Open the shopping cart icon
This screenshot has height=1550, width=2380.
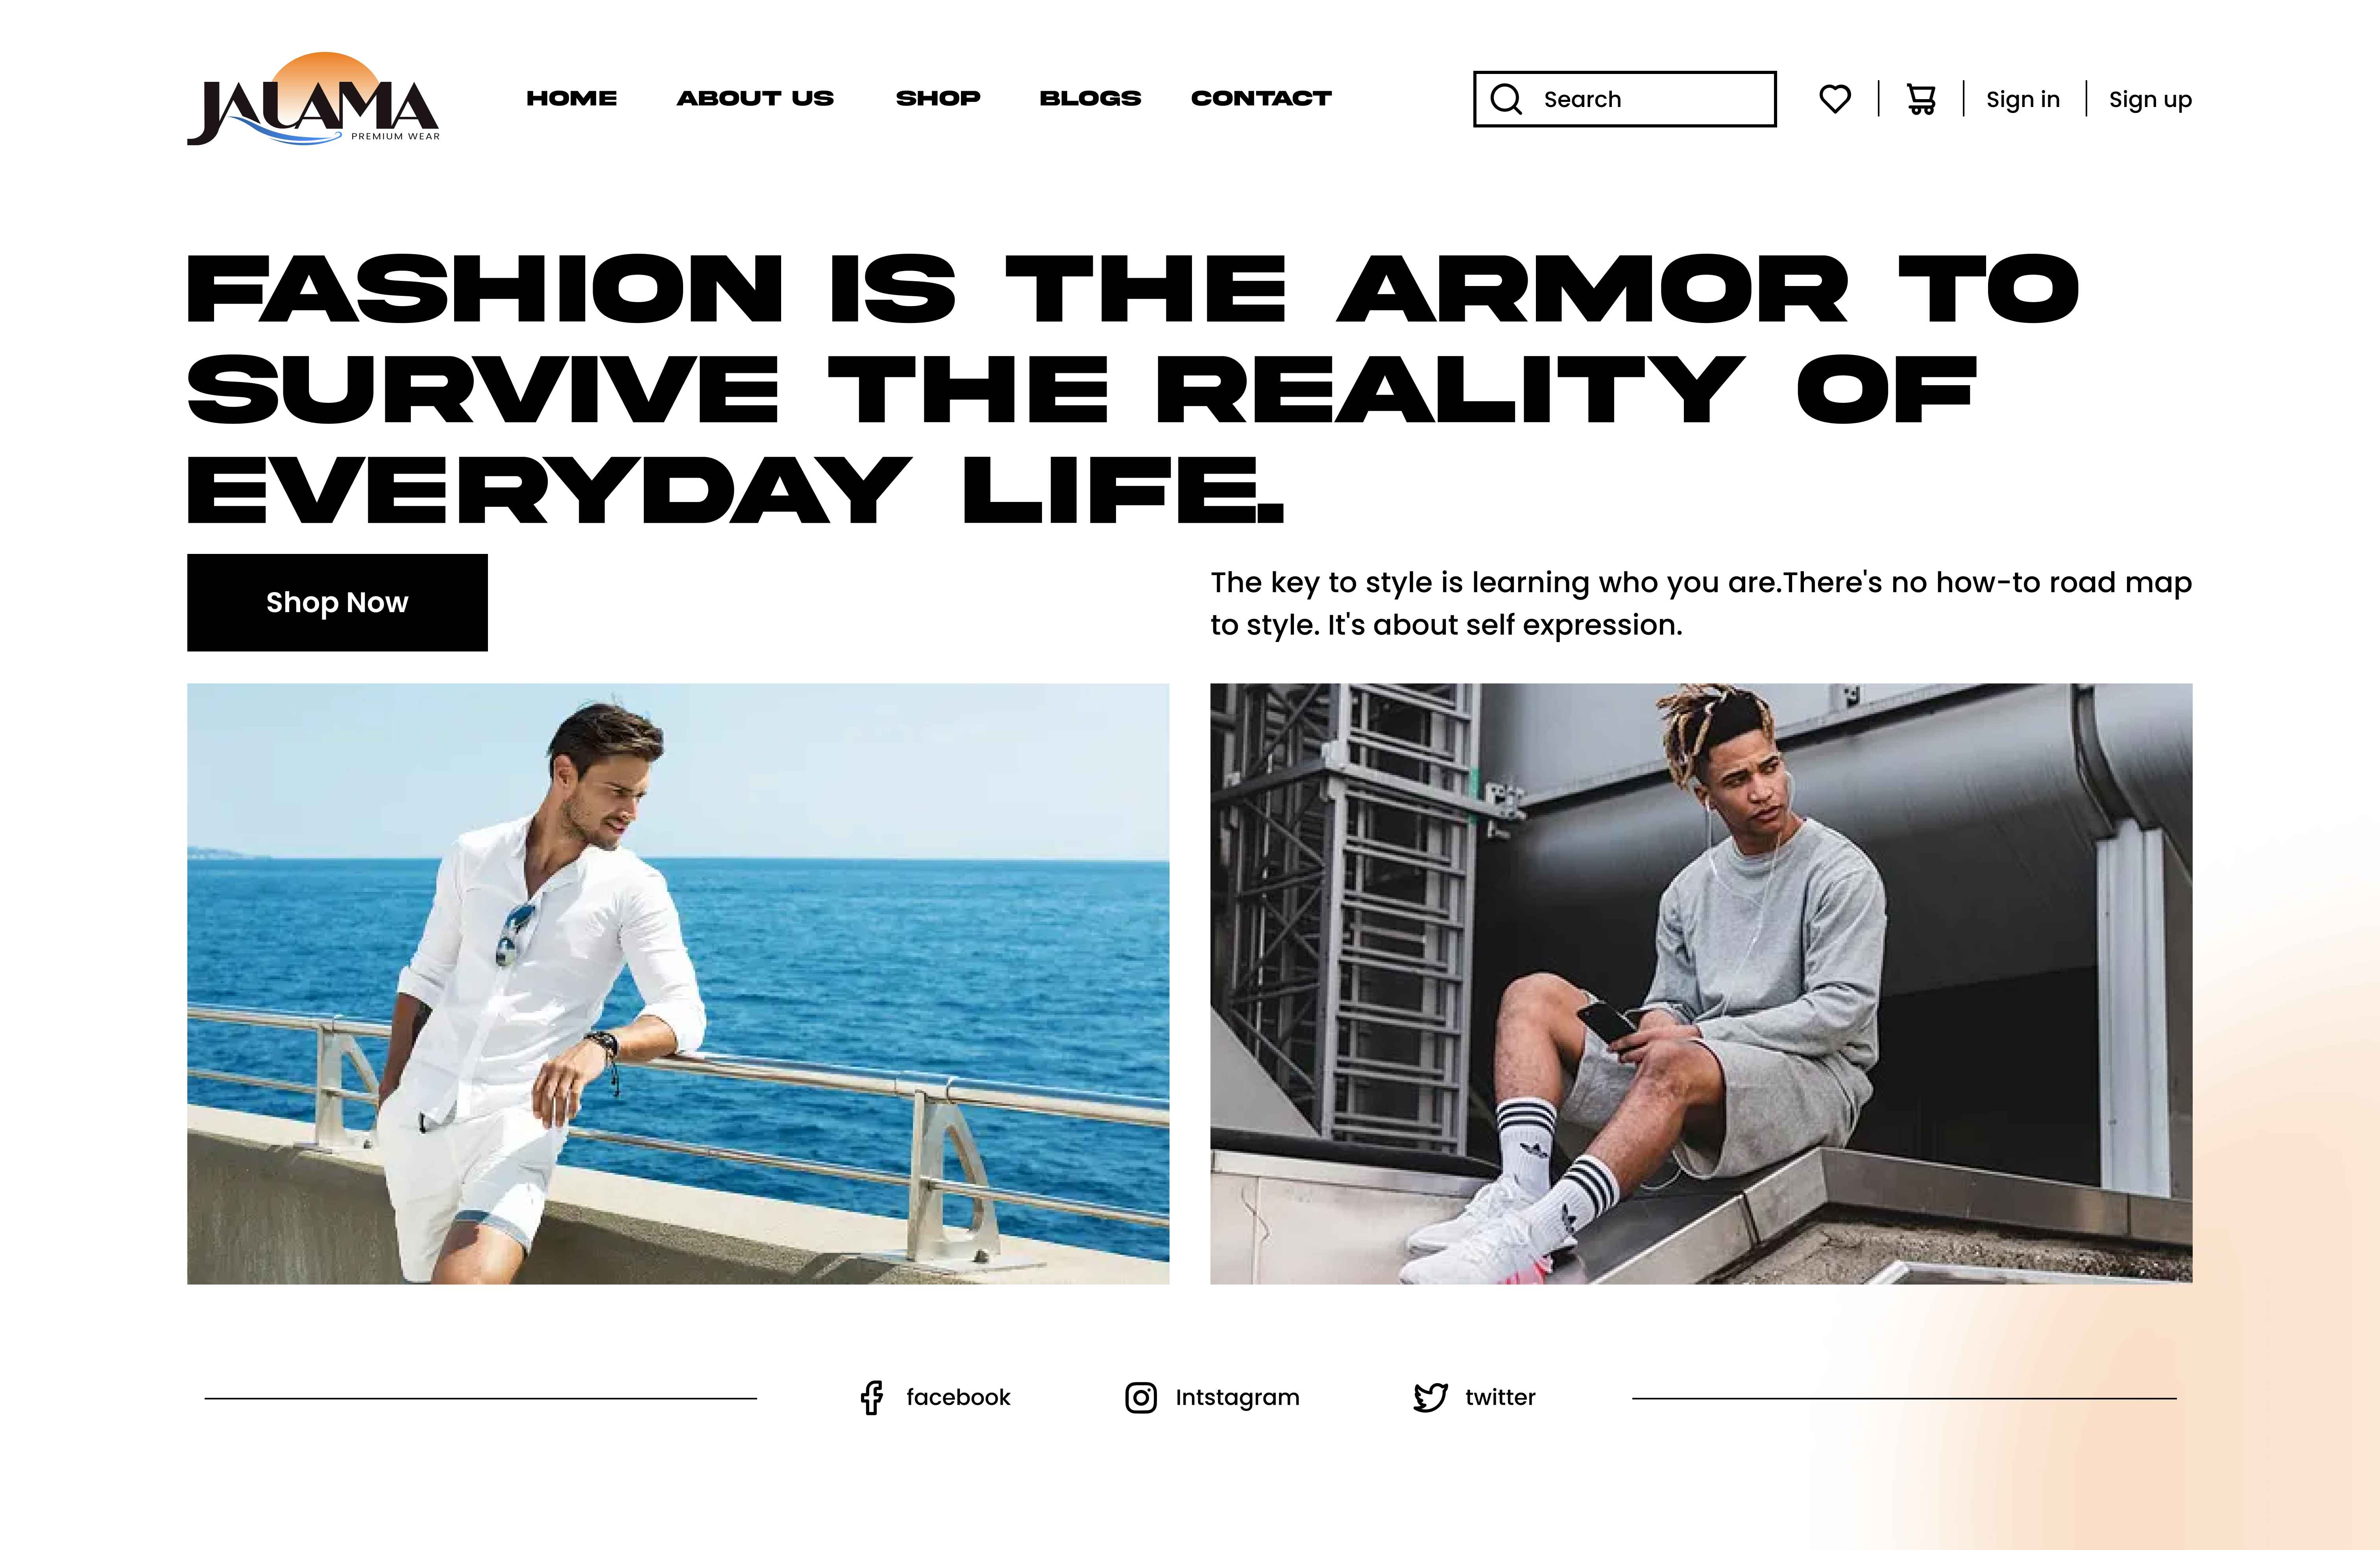click(x=1921, y=99)
